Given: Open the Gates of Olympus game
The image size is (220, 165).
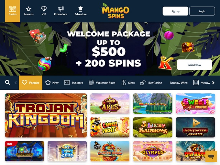Looking at the screenshot, I should [x=153, y=151].
